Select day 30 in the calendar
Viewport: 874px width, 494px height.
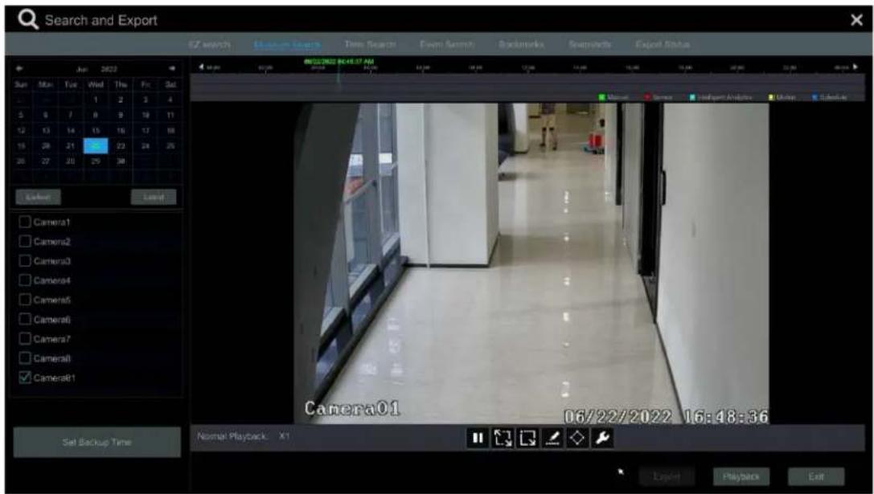[x=121, y=161]
